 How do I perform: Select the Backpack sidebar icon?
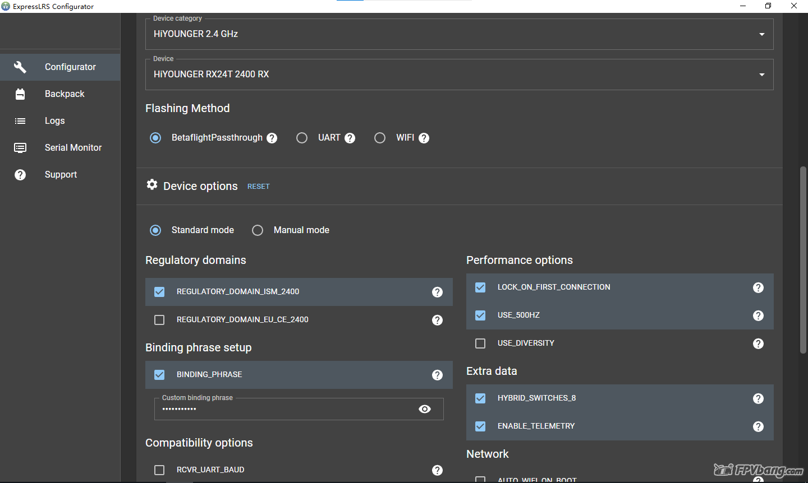click(x=20, y=94)
